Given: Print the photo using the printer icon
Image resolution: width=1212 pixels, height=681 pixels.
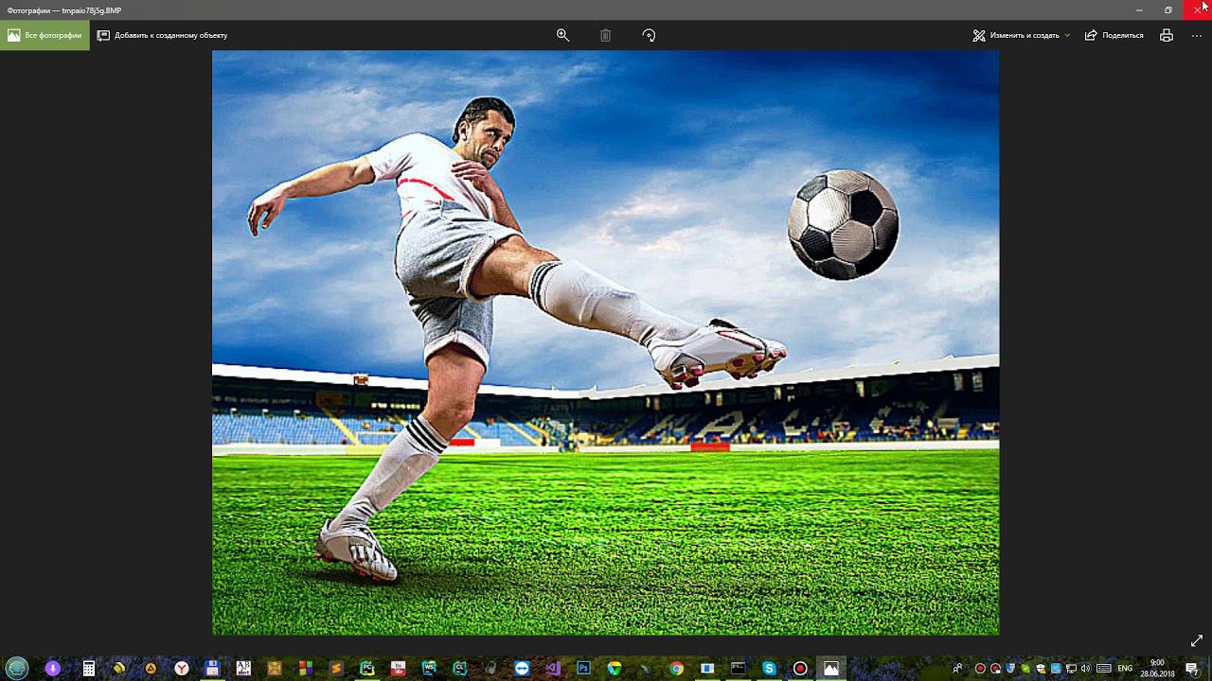Looking at the screenshot, I should [x=1167, y=35].
